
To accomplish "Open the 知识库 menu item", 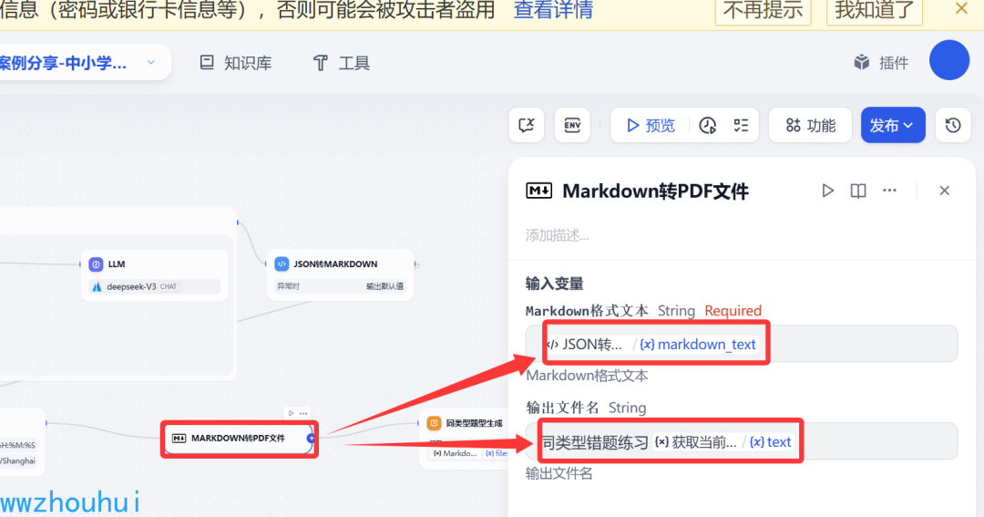I will pyautogui.click(x=235, y=63).
